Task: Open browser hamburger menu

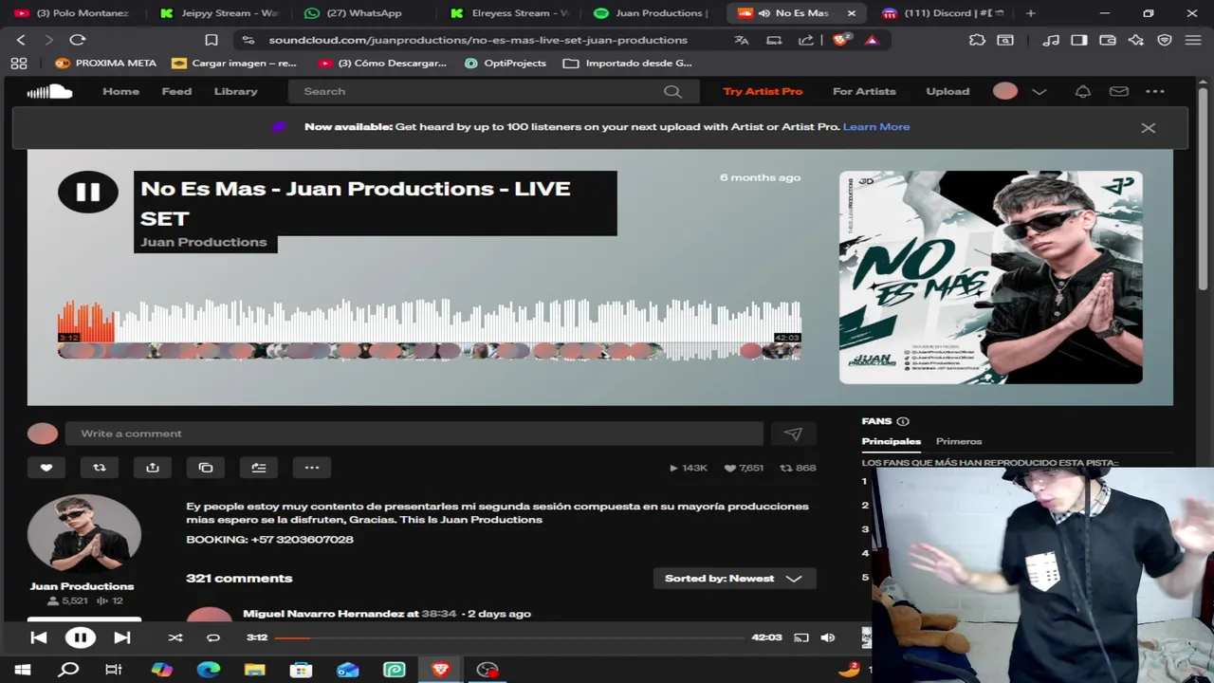Action: coord(1193,40)
